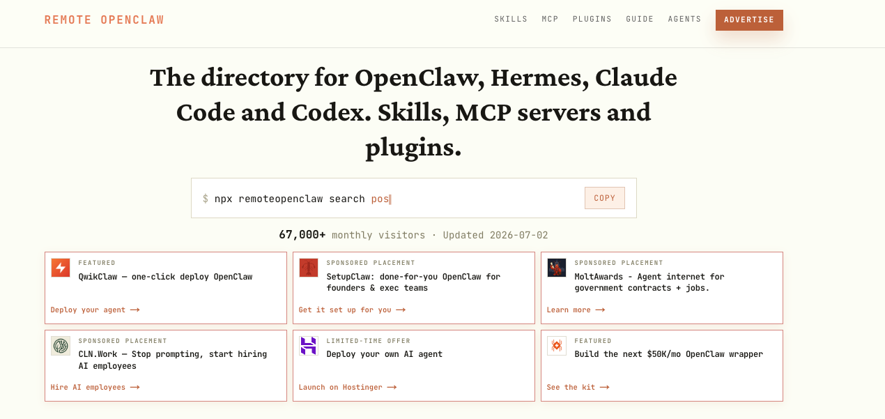
Task: Click the 'SetupClaw: done-for-you OpenClaw' title text
Action: point(413,282)
